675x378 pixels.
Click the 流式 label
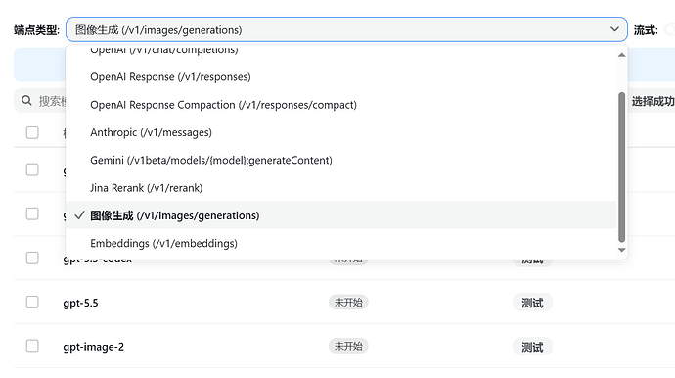click(x=646, y=30)
